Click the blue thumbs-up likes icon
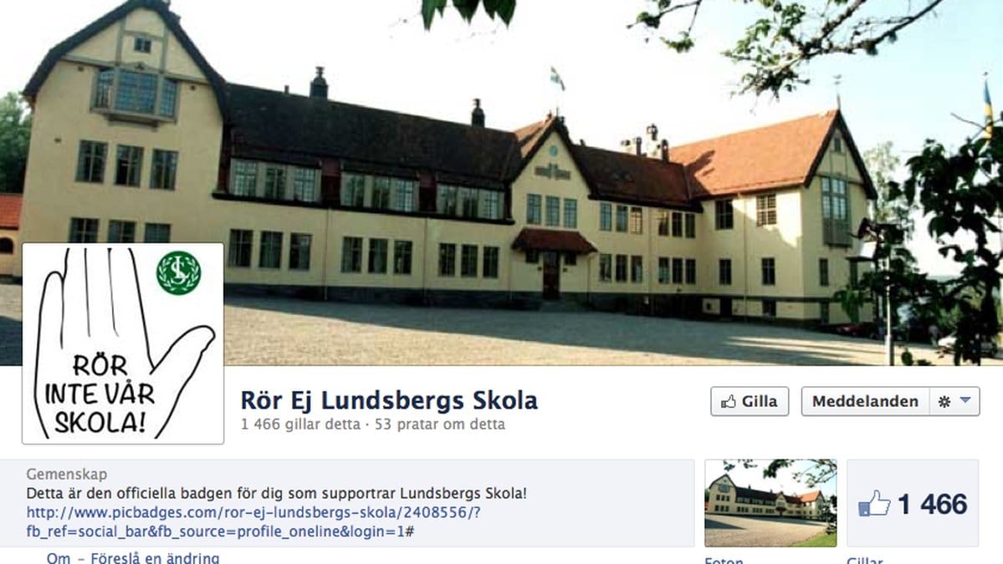The height and width of the screenshot is (564, 1003). coord(874,503)
